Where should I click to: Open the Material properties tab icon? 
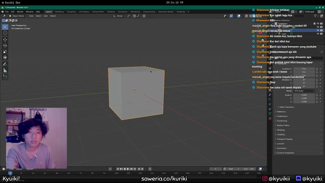point(270,118)
